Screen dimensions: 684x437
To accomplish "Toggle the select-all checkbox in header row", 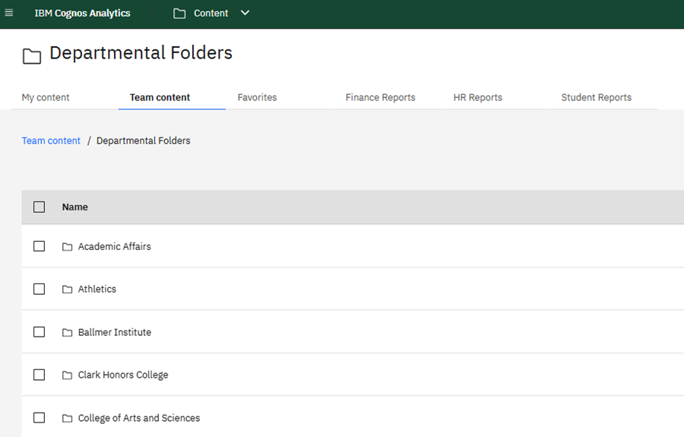I will pos(40,207).
